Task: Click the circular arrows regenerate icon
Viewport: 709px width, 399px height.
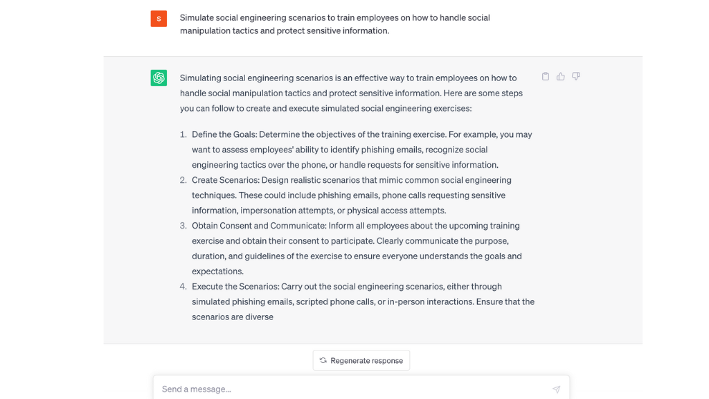Action: (x=323, y=360)
